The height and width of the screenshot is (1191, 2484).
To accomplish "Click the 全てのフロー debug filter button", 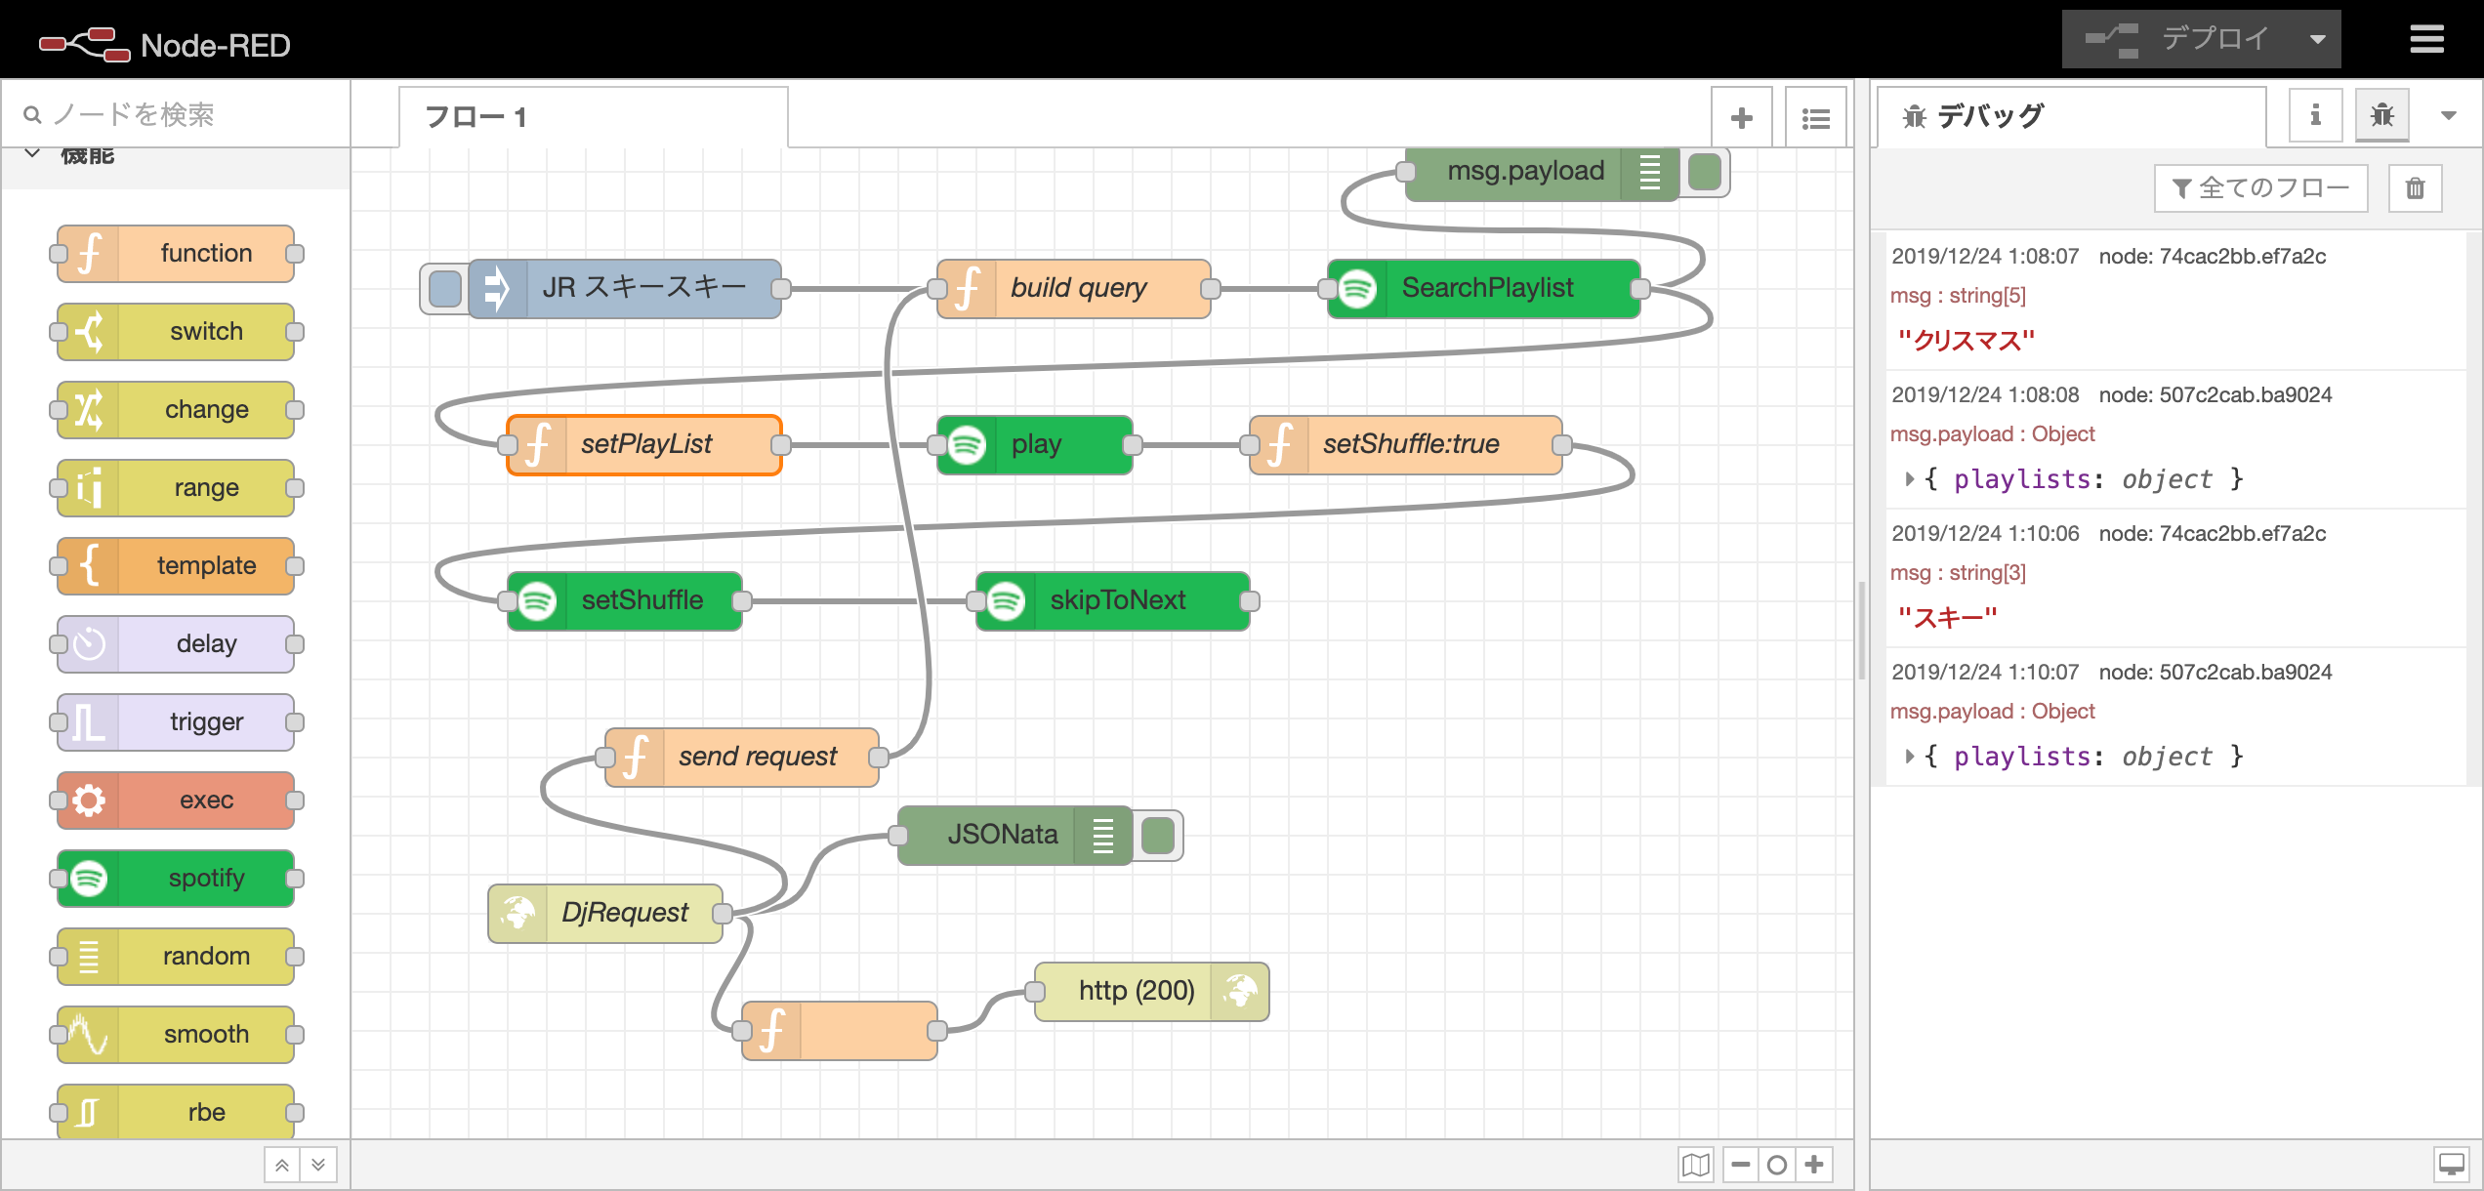I will pos(2260,187).
